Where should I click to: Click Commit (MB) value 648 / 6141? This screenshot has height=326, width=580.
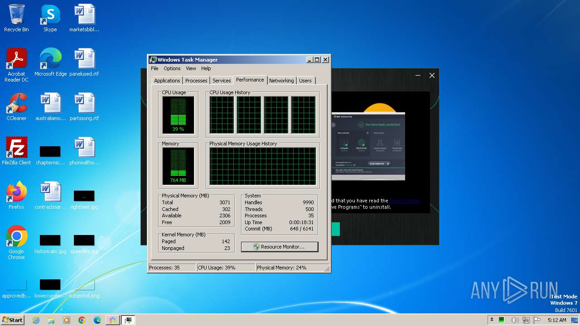301,229
